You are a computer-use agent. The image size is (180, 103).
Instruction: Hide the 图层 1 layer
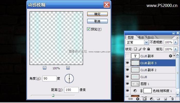(128, 84)
